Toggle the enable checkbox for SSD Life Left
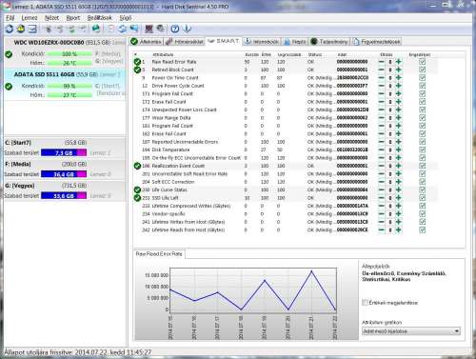Screen dimensions: 476x359 pyautogui.click(x=422, y=198)
